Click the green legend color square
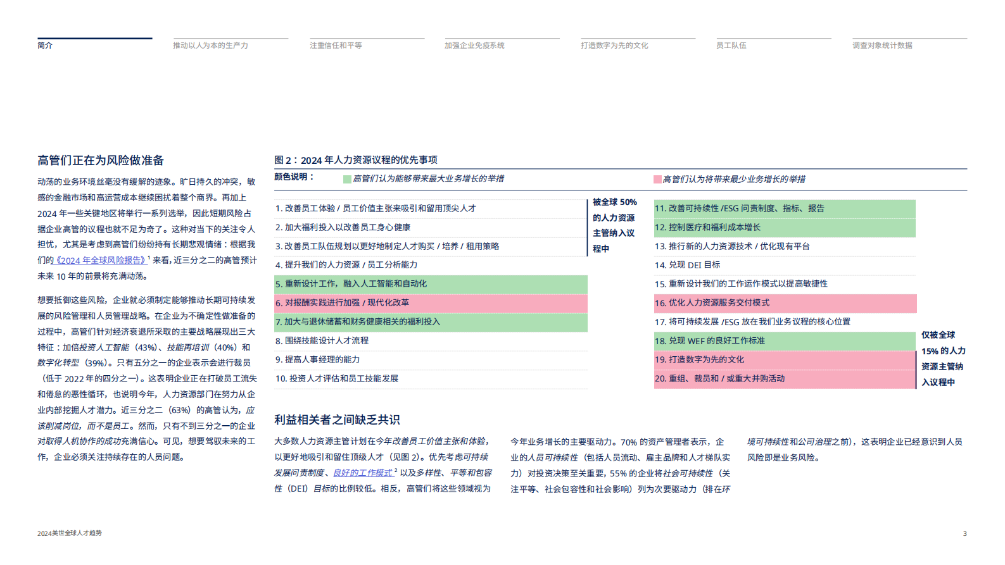 tap(347, 179)
